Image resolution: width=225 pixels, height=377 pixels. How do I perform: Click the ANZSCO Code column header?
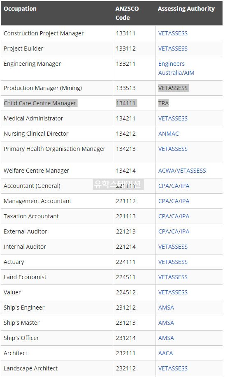tap(127, 13)
